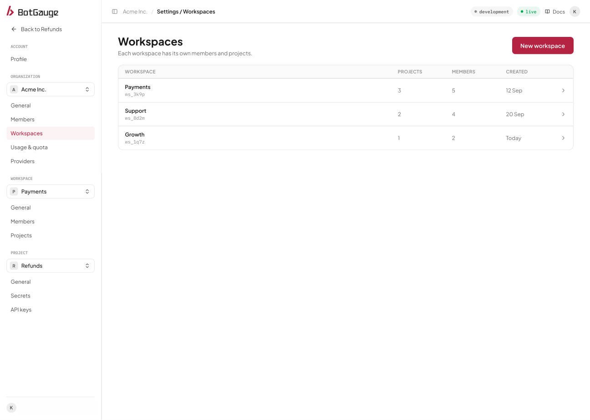Open the Payments workspace switcher
The image size is (590, 420).
pyautogui.click(x=51, y=191)
